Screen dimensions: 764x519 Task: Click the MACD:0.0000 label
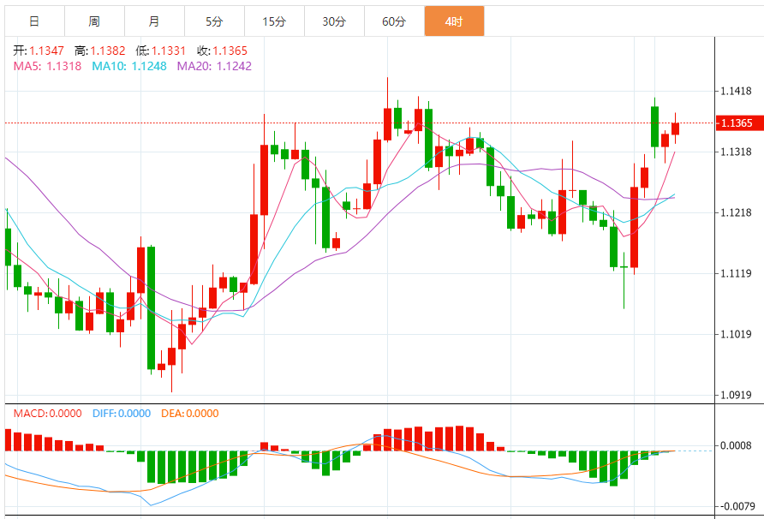(47, 414)
